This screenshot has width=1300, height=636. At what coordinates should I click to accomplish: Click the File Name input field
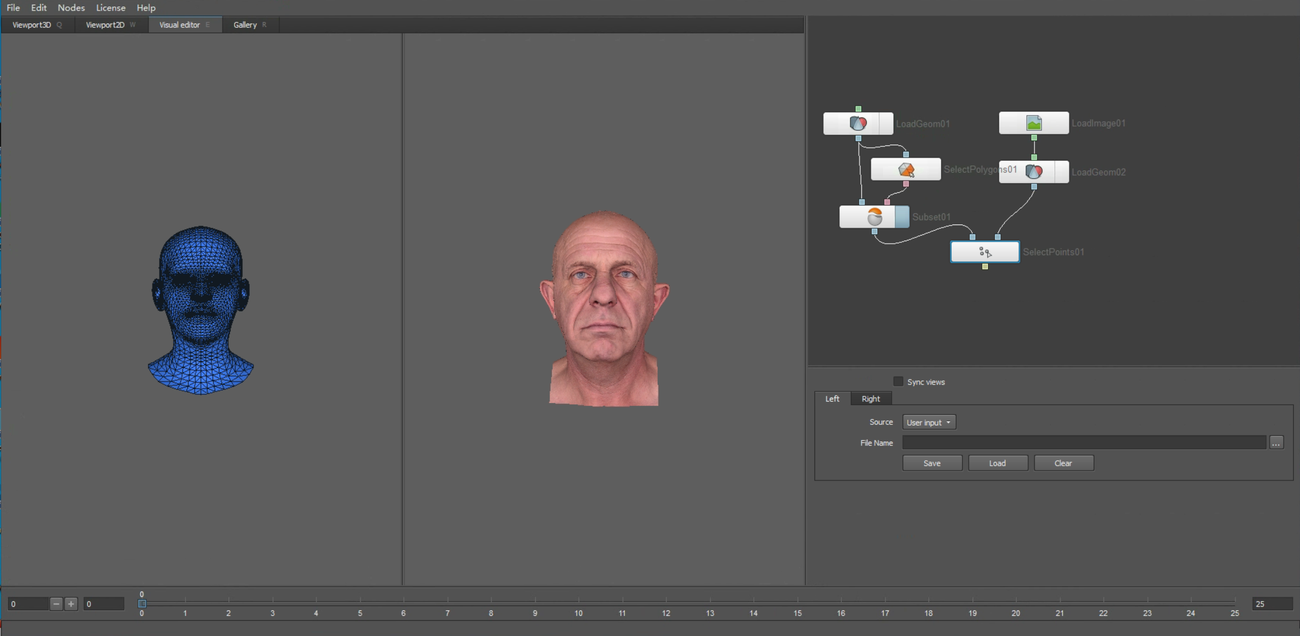tap(1083, 442)
